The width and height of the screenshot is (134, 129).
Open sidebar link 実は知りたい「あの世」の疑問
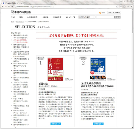20,121
